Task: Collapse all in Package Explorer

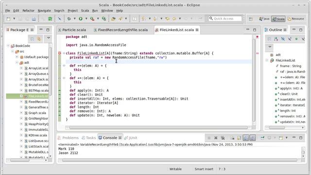Action: (33, 39)
